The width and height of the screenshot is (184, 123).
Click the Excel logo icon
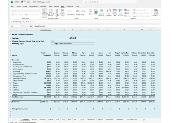[x=12, y=2]
